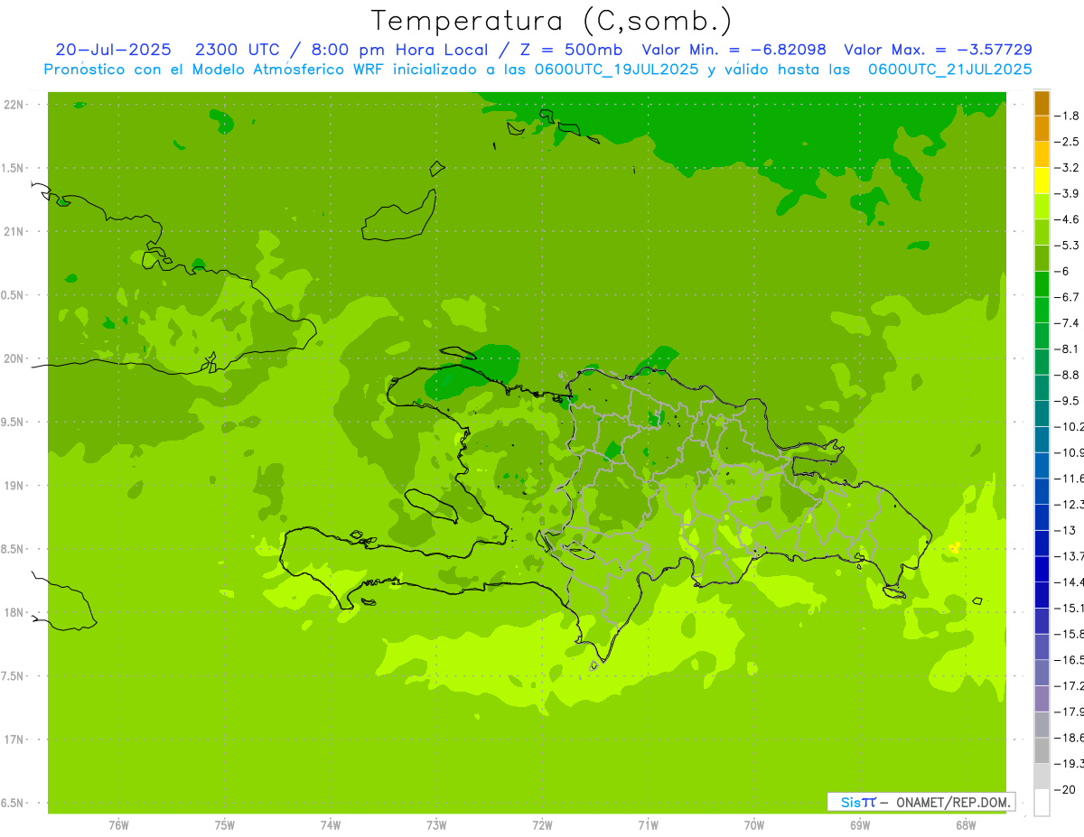
Task: Click the '71W' longitude axis label
Action: (648, 825)
